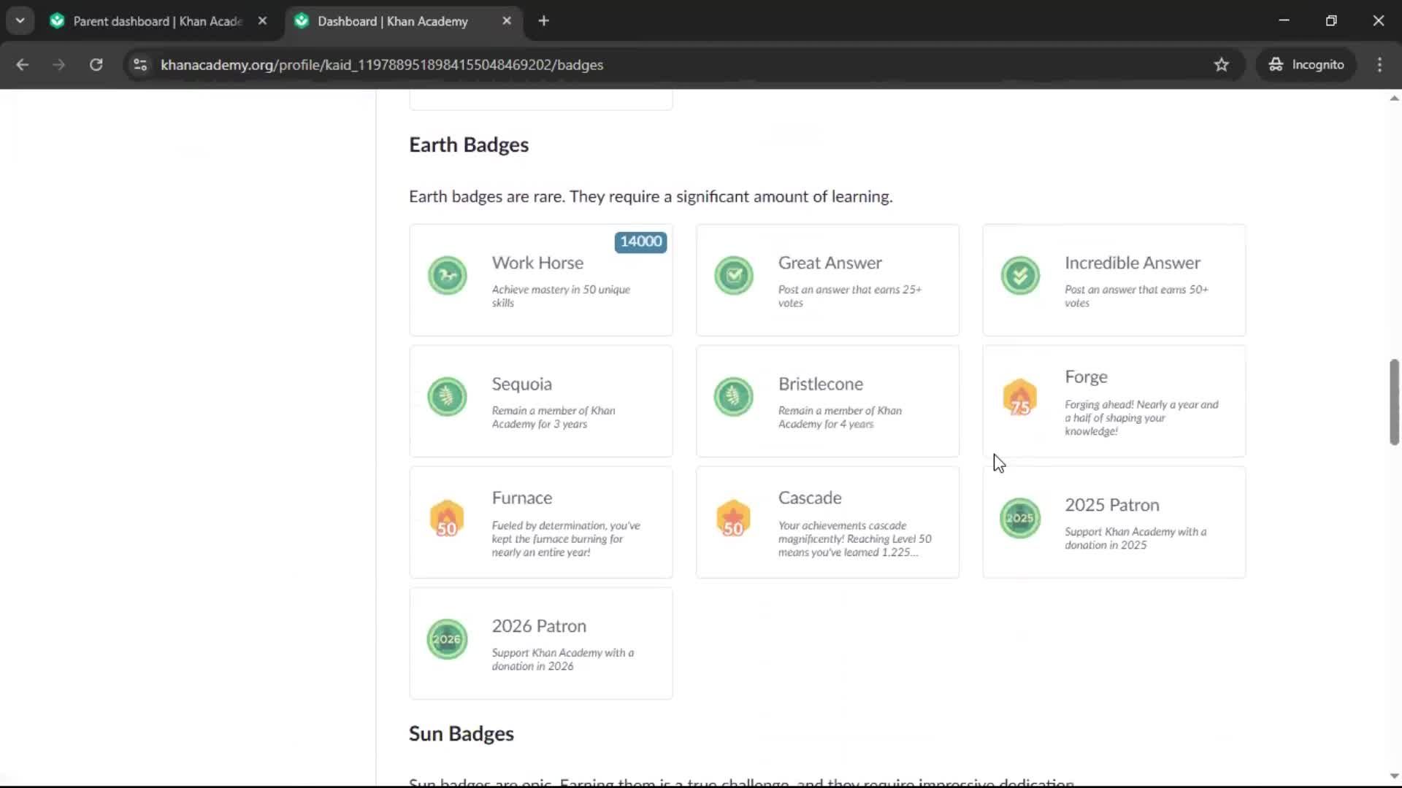The height and width of the screenshot is (788, 1402).
Task: View site information icon in address bar
Action: [140, 64]
